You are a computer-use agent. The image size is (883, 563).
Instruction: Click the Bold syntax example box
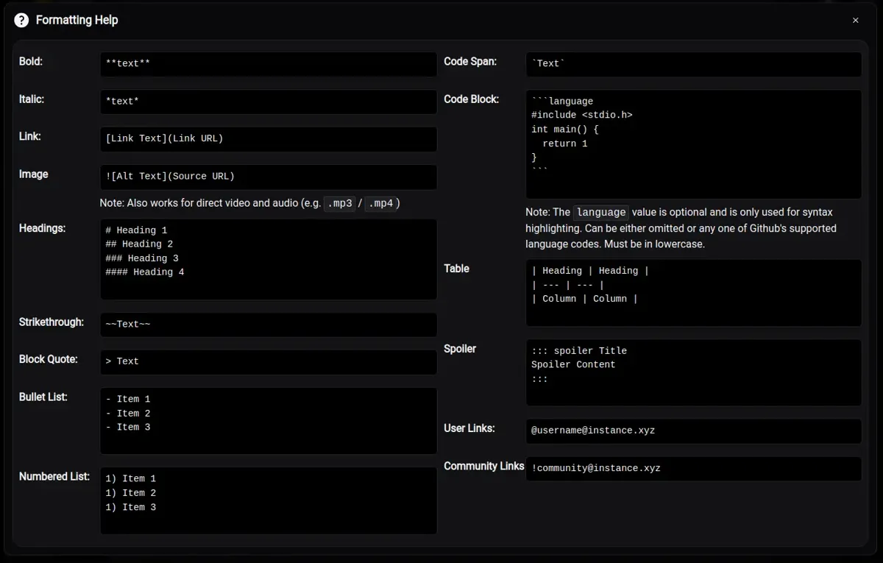pyautogui.click(x=269, y=64)
